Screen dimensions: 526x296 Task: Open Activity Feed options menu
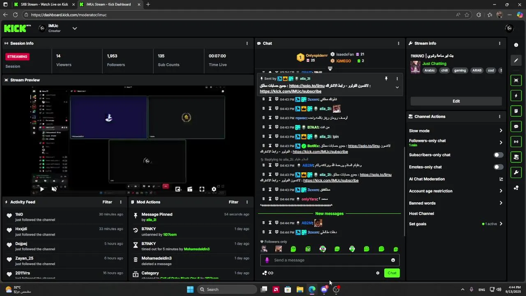(121, 202)
